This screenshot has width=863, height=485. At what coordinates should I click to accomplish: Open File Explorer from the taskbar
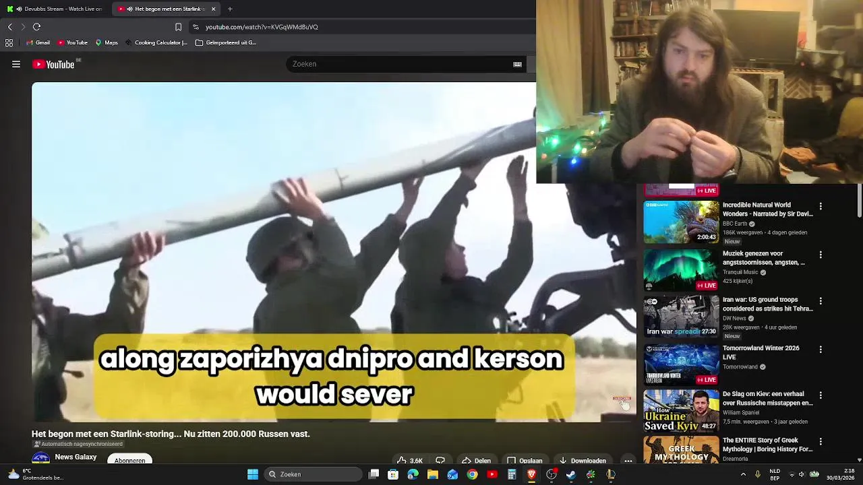click(x=433, y=474)
